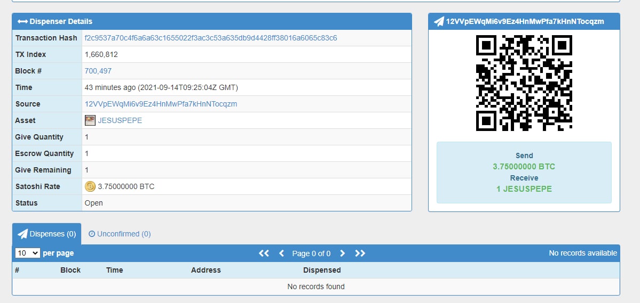640x303 pixels.
Task: Open the 10 per page dropdown
Action: [27, 253]
